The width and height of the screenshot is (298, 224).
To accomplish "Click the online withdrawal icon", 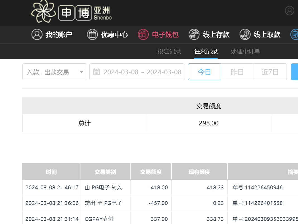I will click(245, 34).
